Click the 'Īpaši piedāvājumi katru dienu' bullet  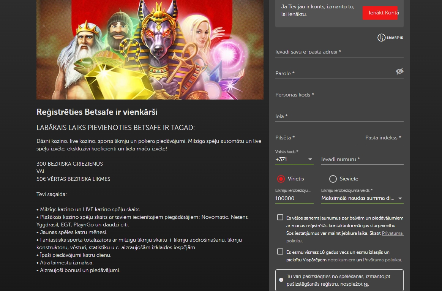point(74,255)
